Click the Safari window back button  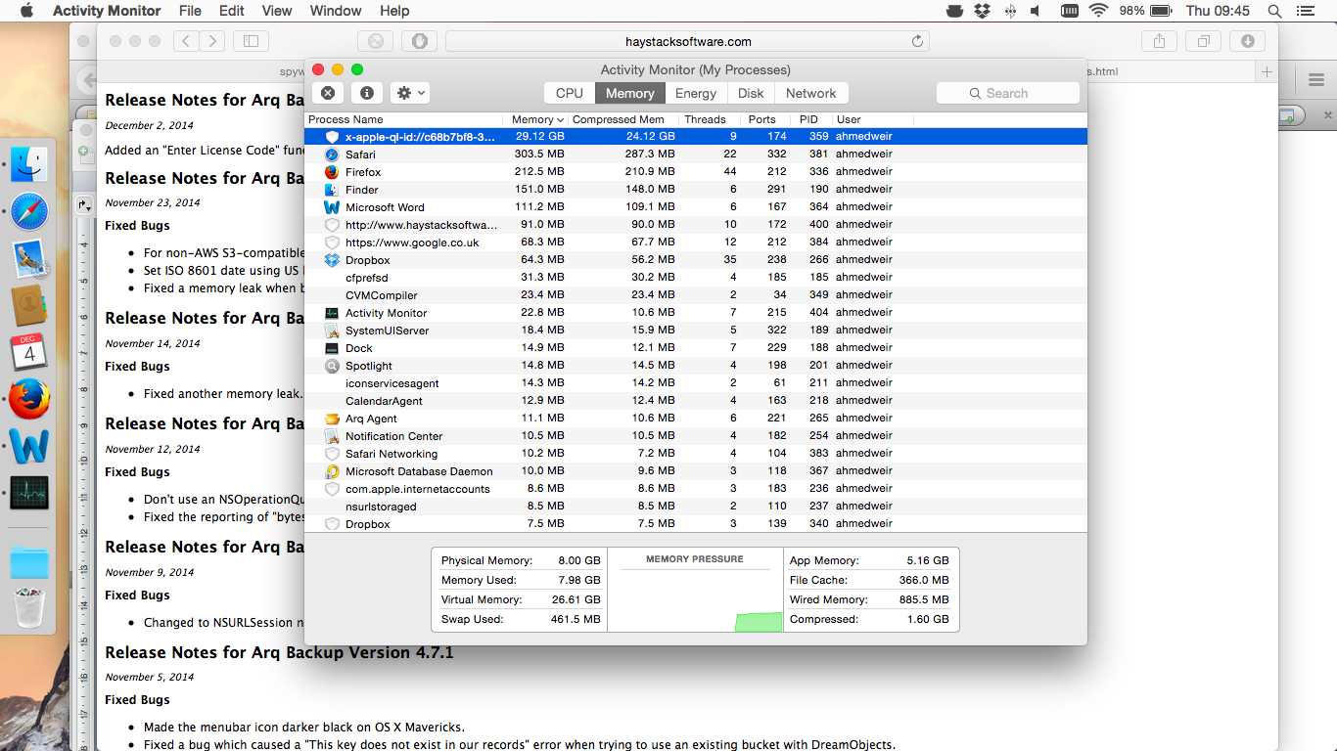pos(187,41)
